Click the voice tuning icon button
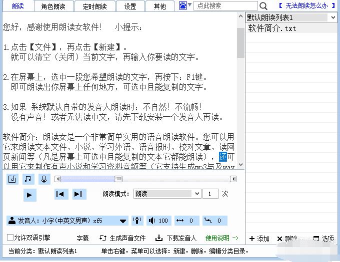 point(137,221)
